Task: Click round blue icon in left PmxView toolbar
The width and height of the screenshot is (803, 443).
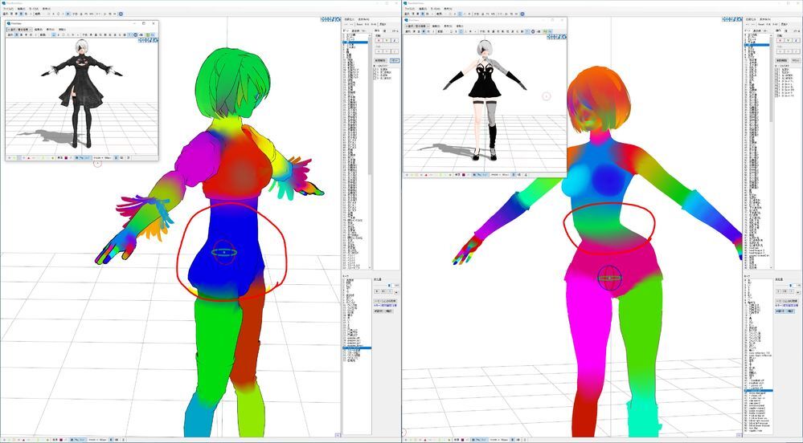Action: point(135,35)
